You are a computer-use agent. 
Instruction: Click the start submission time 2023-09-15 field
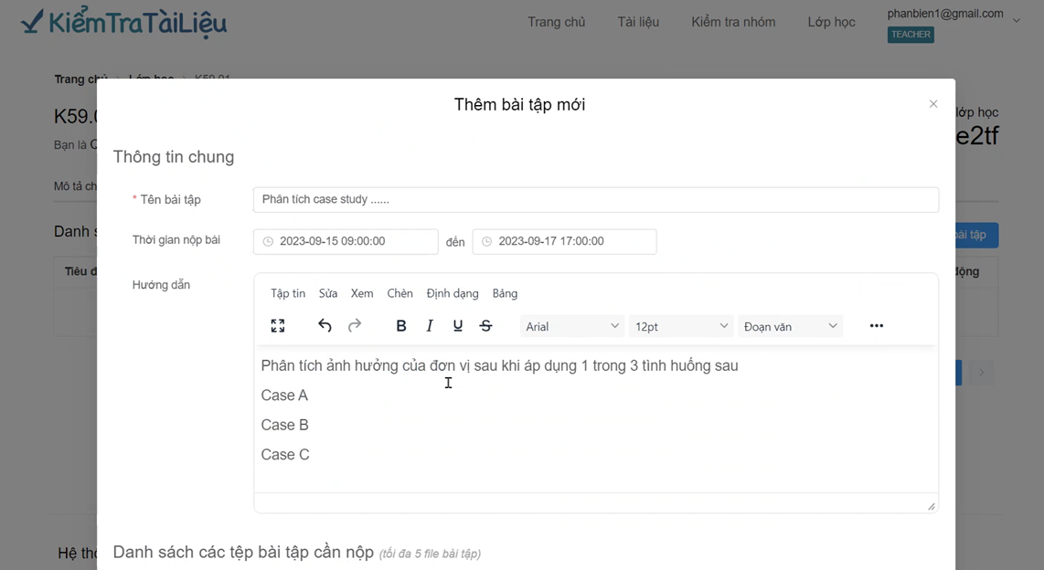coord(346,241)
